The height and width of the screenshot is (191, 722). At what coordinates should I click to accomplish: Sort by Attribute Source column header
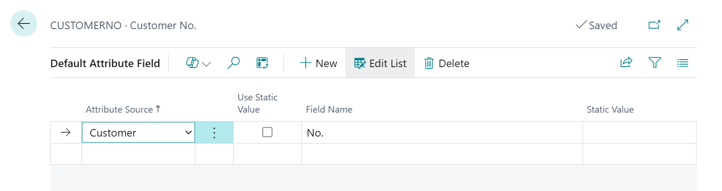tap(119, 109)
